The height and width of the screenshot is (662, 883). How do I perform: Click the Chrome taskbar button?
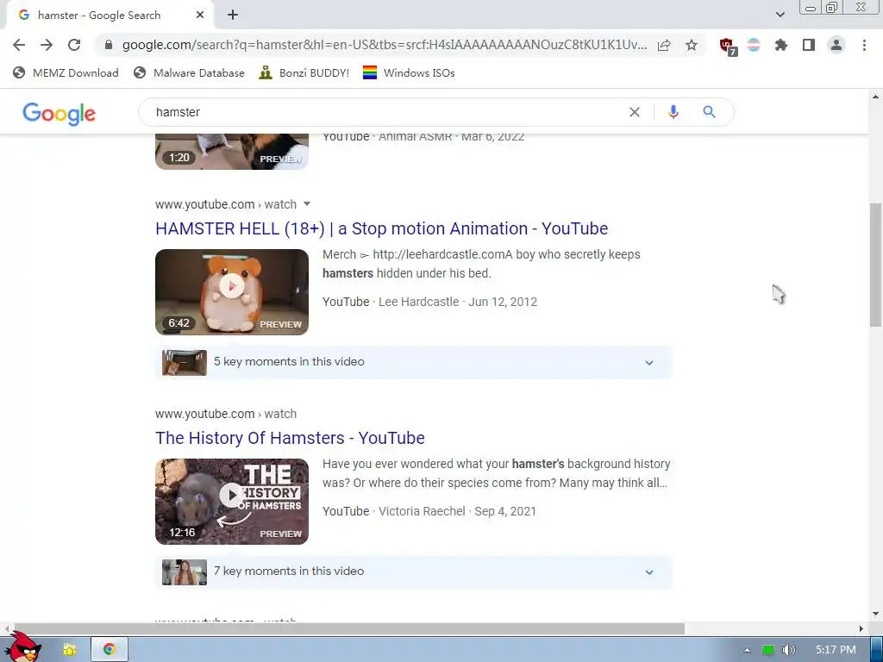(110, 650)
